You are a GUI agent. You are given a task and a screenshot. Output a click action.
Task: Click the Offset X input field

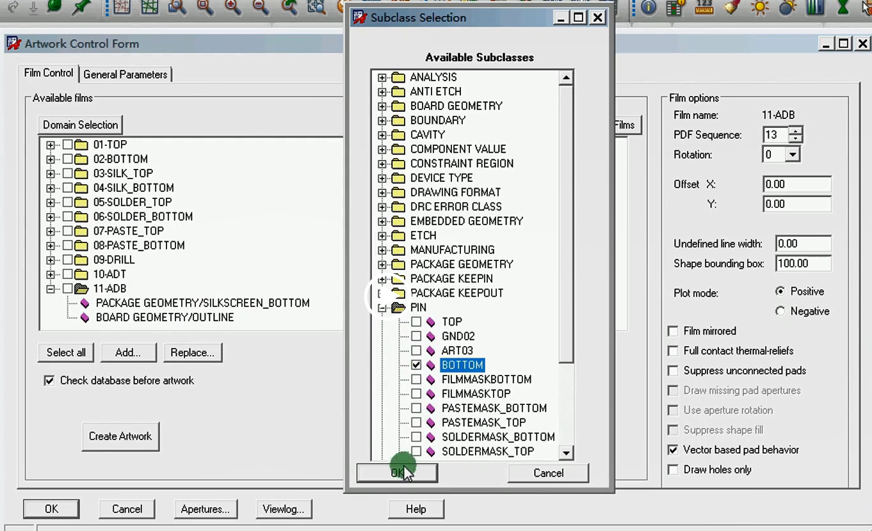click(797, 184)
